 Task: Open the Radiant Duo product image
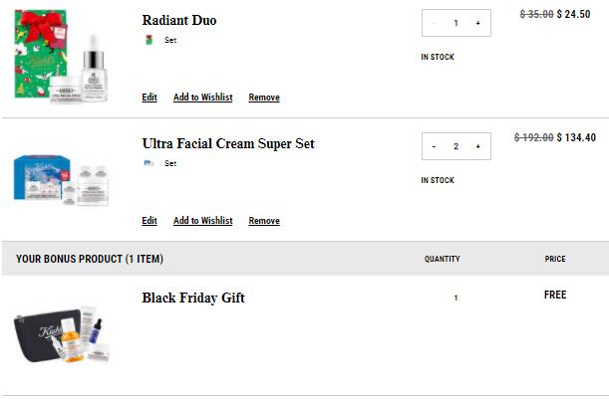[61, 57]
